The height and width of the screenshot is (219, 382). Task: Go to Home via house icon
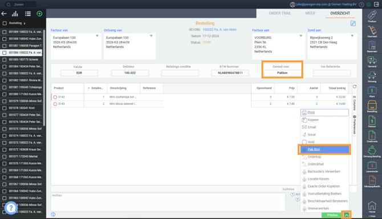(x=372, y=205)
